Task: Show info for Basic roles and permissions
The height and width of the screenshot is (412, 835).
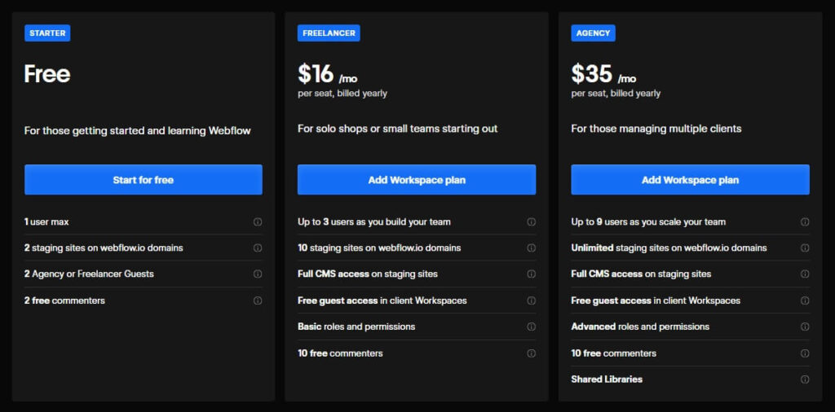Action: (x=531, y=327)
